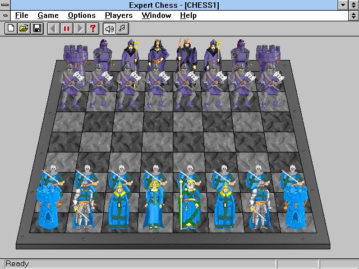The image size is (359, 269).
Task: Open the Game menu
Action: 48,16
